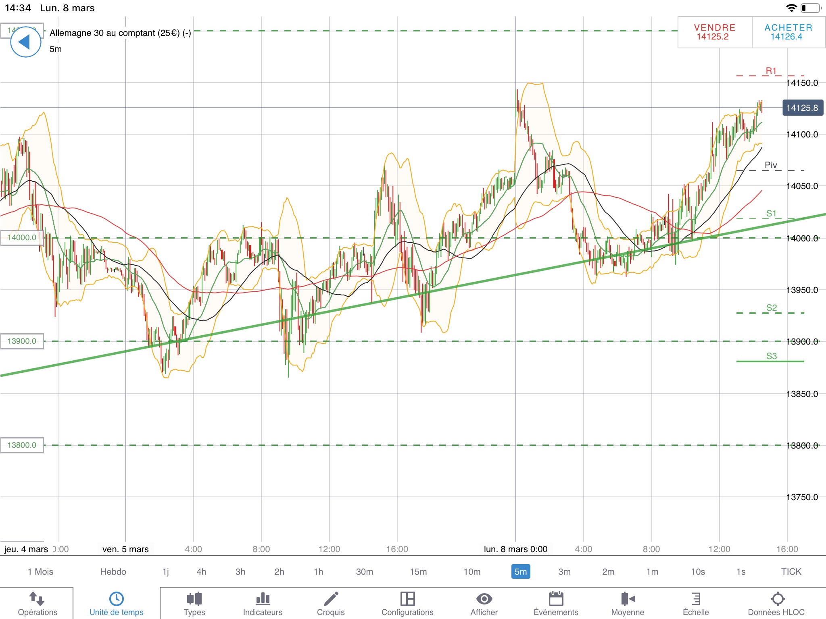Open chart Types candlestick icon

pyautogui.click(x=194, y=599)
